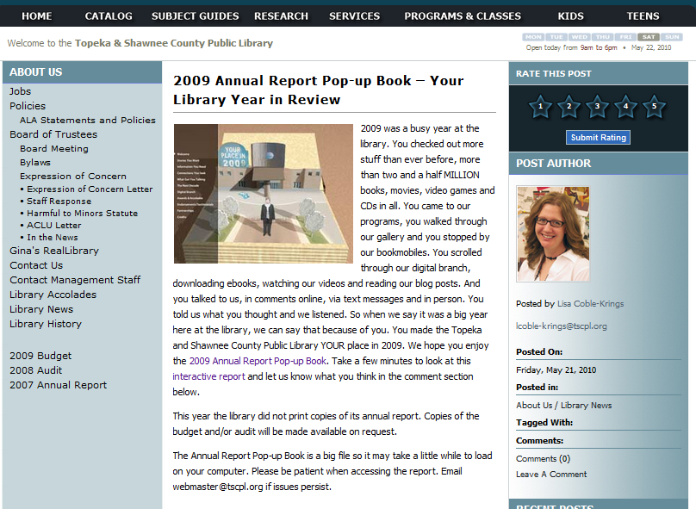
Task: Open the Contact Us link
Action: click(36, 265)
